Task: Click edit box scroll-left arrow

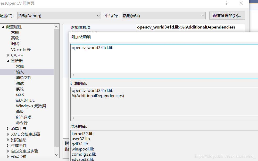Action: [x=73, y=75]
